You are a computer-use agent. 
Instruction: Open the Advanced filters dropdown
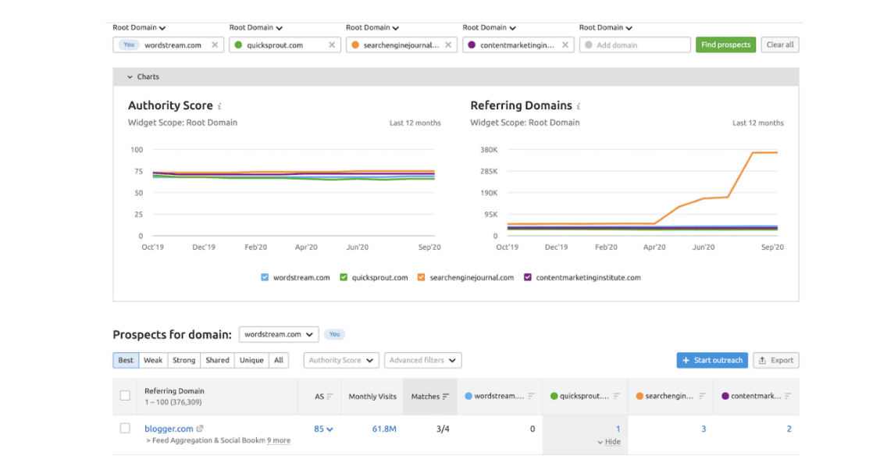click(422, 360)
